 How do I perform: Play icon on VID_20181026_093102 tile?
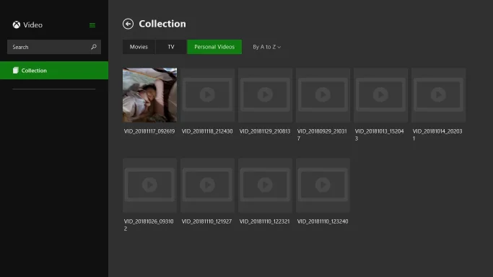pos(149,185)
